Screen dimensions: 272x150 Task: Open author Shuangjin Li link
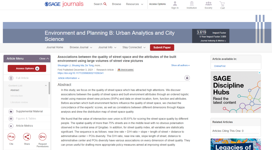tap(64, 66)
